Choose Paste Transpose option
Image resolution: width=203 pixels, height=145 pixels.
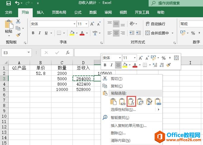click(140, 102)
